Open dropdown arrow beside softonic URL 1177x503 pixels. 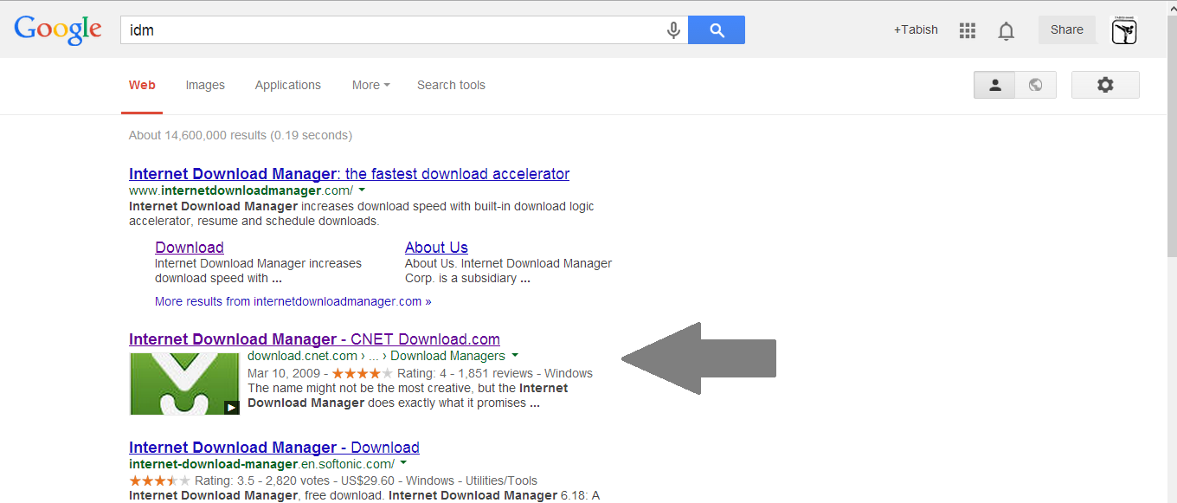403,463
